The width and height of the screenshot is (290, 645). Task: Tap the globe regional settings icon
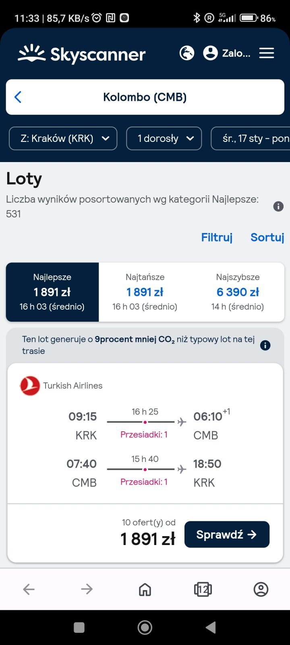(186, 53)
